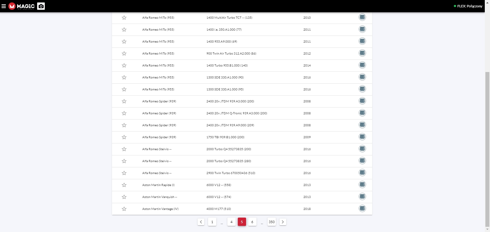Viewport: 490px width, 232px height.
Task: Click the scrollbar down arrow
Action: 487,229
